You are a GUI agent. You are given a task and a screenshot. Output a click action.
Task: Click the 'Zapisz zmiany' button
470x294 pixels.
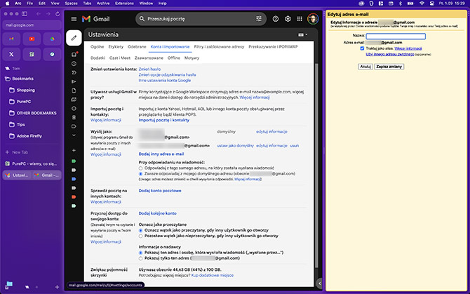389,67
